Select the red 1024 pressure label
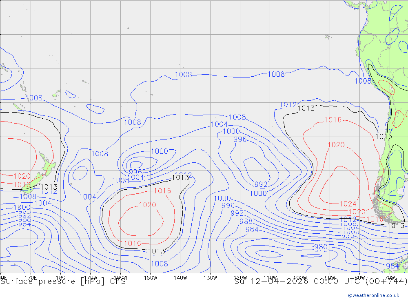The height and width of the screenshot is (299, 408). (x=348, y=204)
